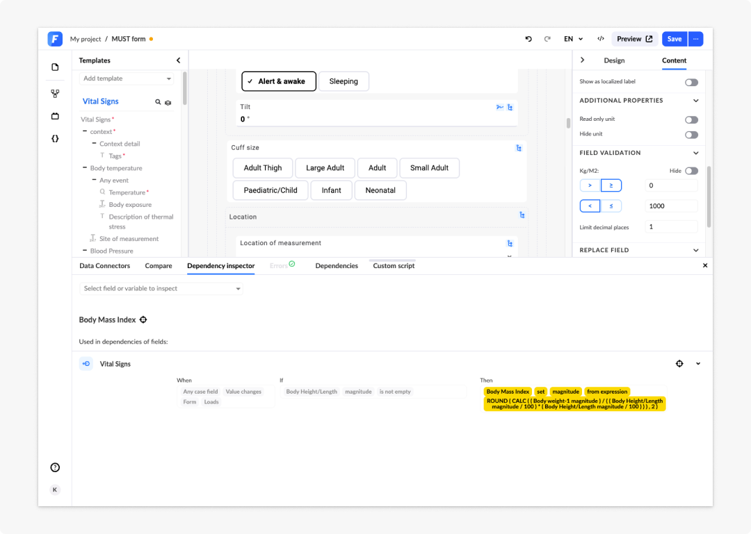Image resolution: width=751 pixels, height=534 pixels.
Task: Search within Vital Signs template
Action: [x=158, y=102]
